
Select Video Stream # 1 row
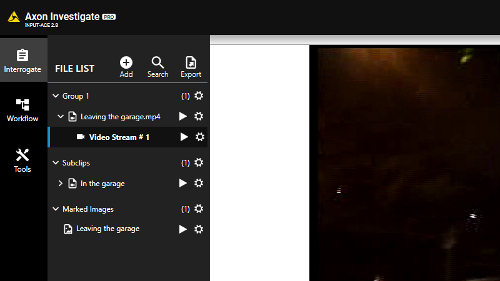(128, 137)
